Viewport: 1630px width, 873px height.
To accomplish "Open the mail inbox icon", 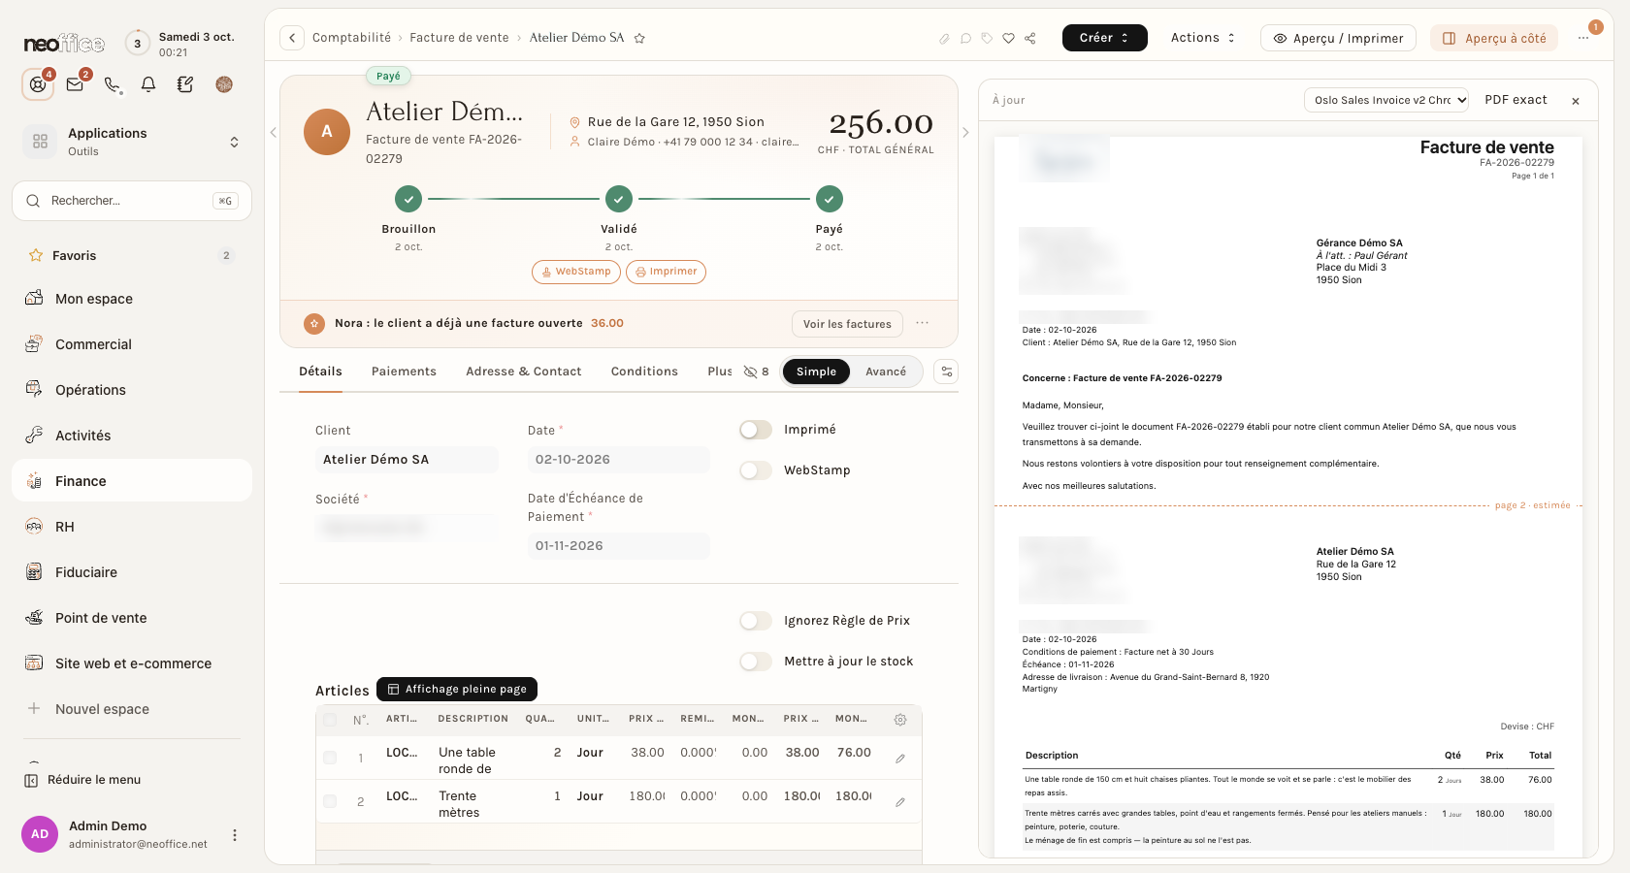I will pos(75,84).
